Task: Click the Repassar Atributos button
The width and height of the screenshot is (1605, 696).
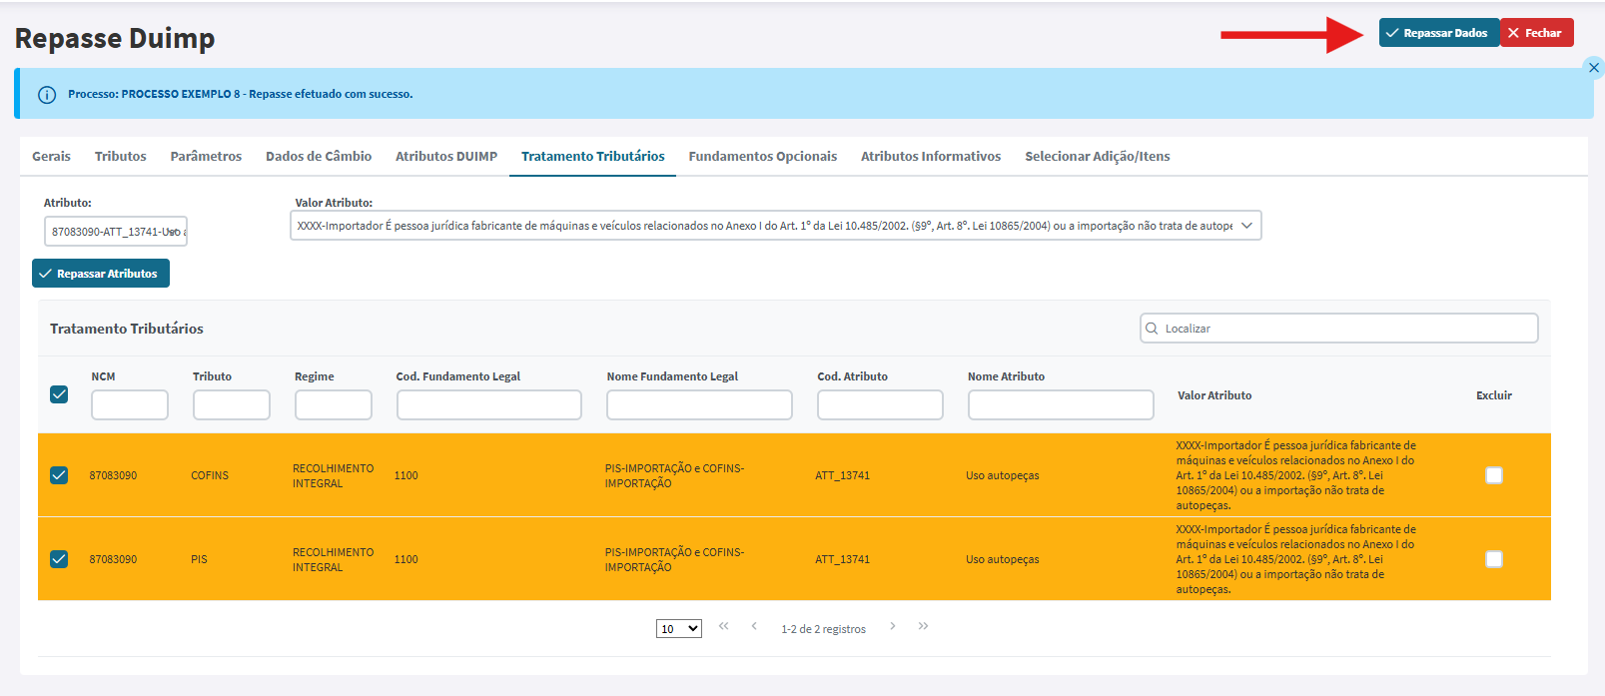Action: (x=101, y=274)
